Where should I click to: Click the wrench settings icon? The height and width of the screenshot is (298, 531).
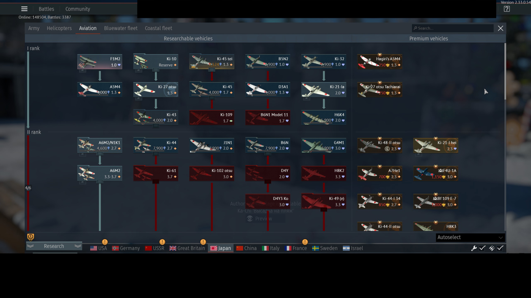coord(474,248)
